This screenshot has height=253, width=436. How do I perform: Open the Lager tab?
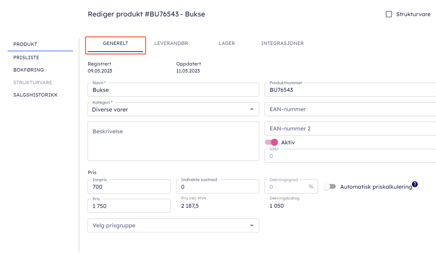coord(227,43)
